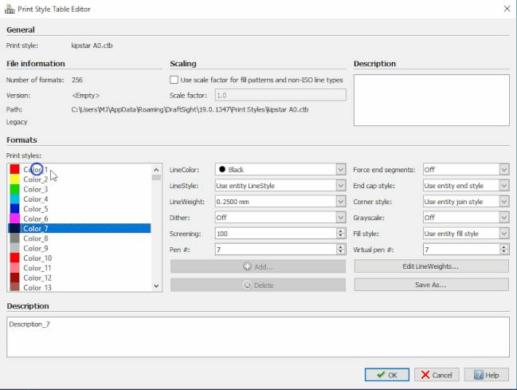The width and height of the screenshot is (517, 390).
Task: Click inside the upper Description text box
Action: pos(432,100)
